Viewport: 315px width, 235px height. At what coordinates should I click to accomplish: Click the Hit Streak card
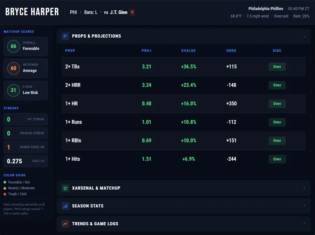tap(26, 119)
